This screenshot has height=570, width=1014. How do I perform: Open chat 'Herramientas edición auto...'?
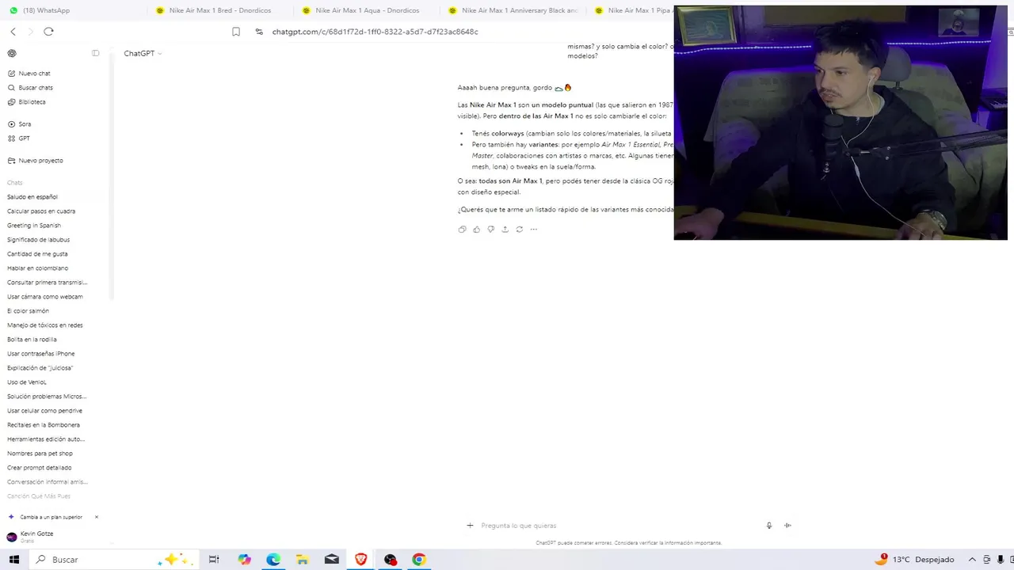coord(46,439)
